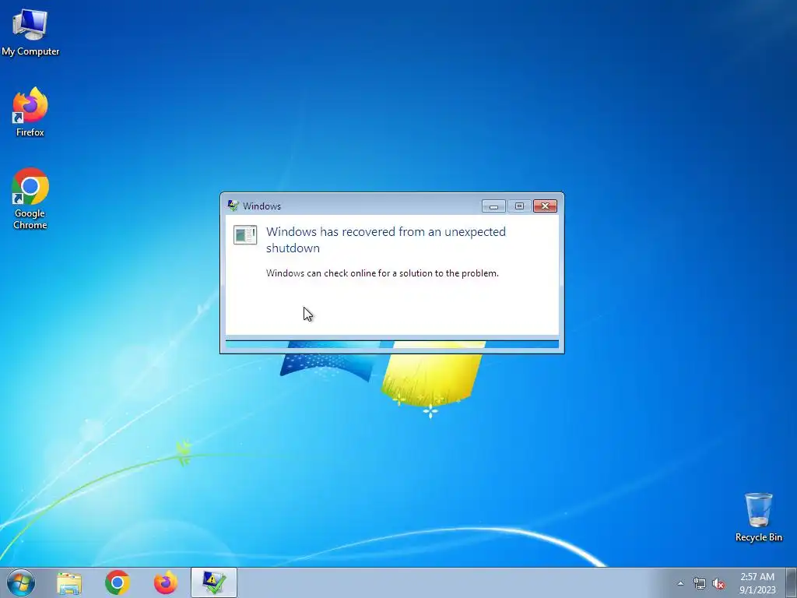Launch Firefox from the taskbar
The width and height of the screenshot is (797, 598).
tap(166, 582)
